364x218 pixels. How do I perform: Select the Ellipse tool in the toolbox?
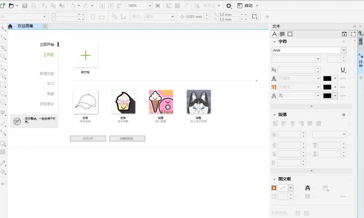[3, 94]
